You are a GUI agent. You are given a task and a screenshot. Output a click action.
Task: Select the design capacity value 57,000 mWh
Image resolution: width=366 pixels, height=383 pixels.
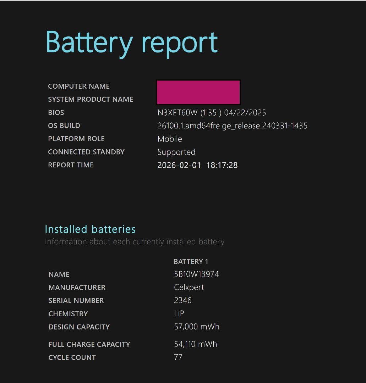point(197,327)
